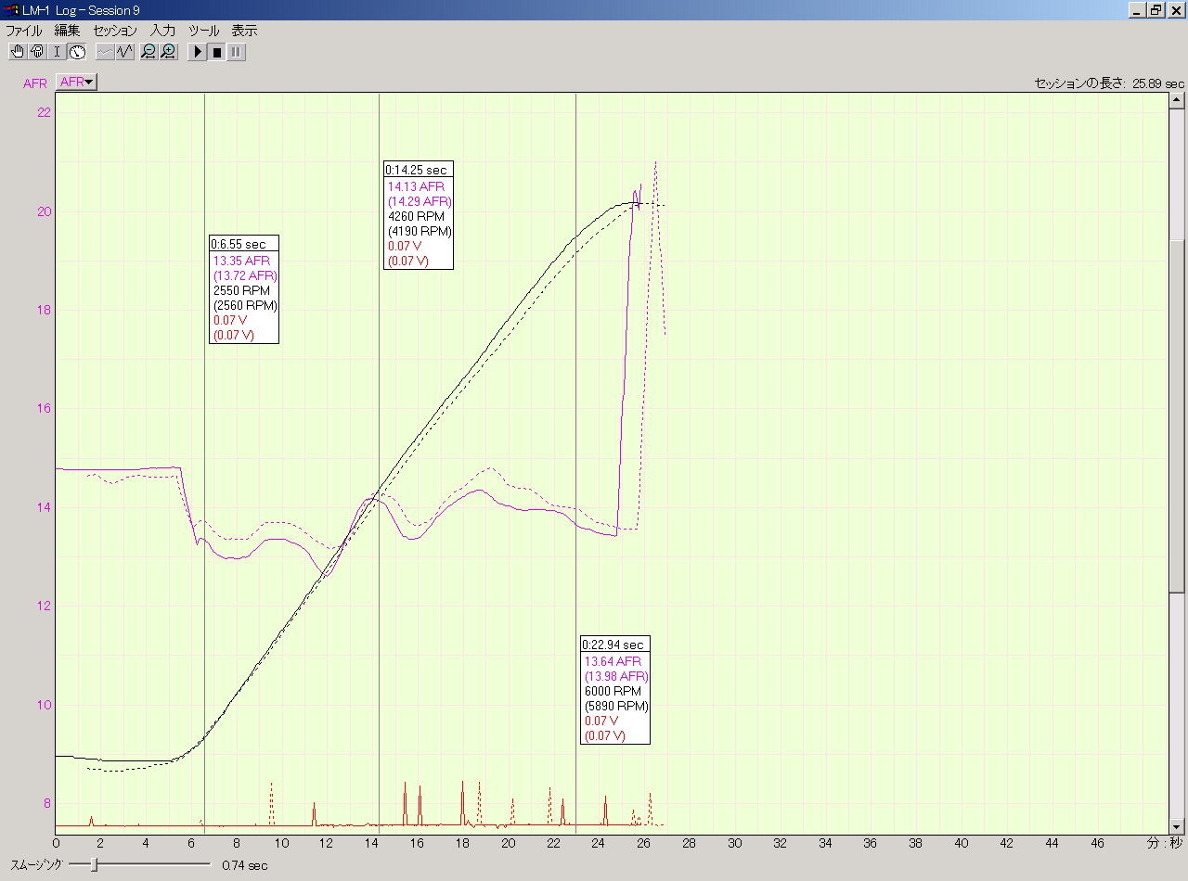Select the grabbing hand tool
Screen dimensions: 1188x881
(37, 52)
